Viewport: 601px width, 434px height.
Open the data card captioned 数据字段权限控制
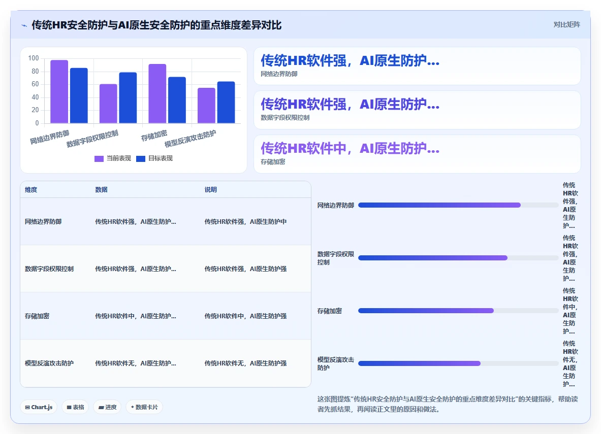(x=417, y=110)
